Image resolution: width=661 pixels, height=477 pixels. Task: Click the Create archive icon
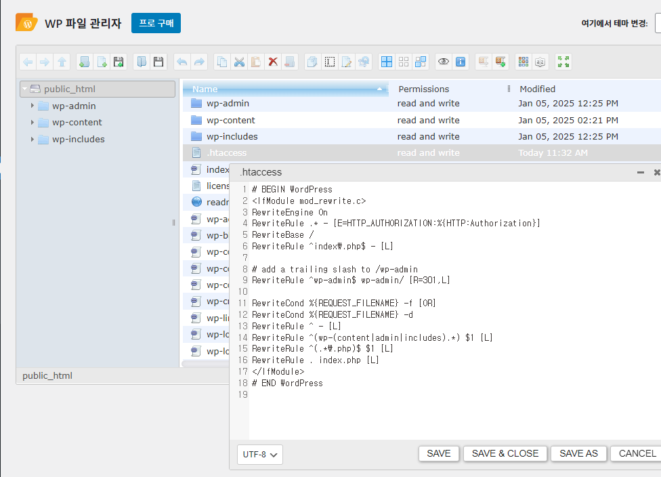[x=500, y=62]
